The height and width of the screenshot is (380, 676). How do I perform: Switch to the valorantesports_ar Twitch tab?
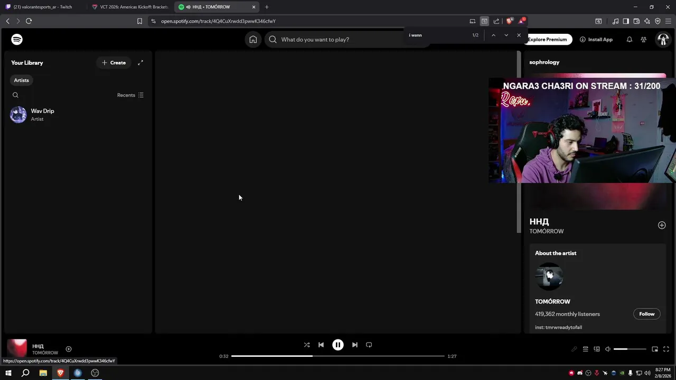click(x=43, y=7)
